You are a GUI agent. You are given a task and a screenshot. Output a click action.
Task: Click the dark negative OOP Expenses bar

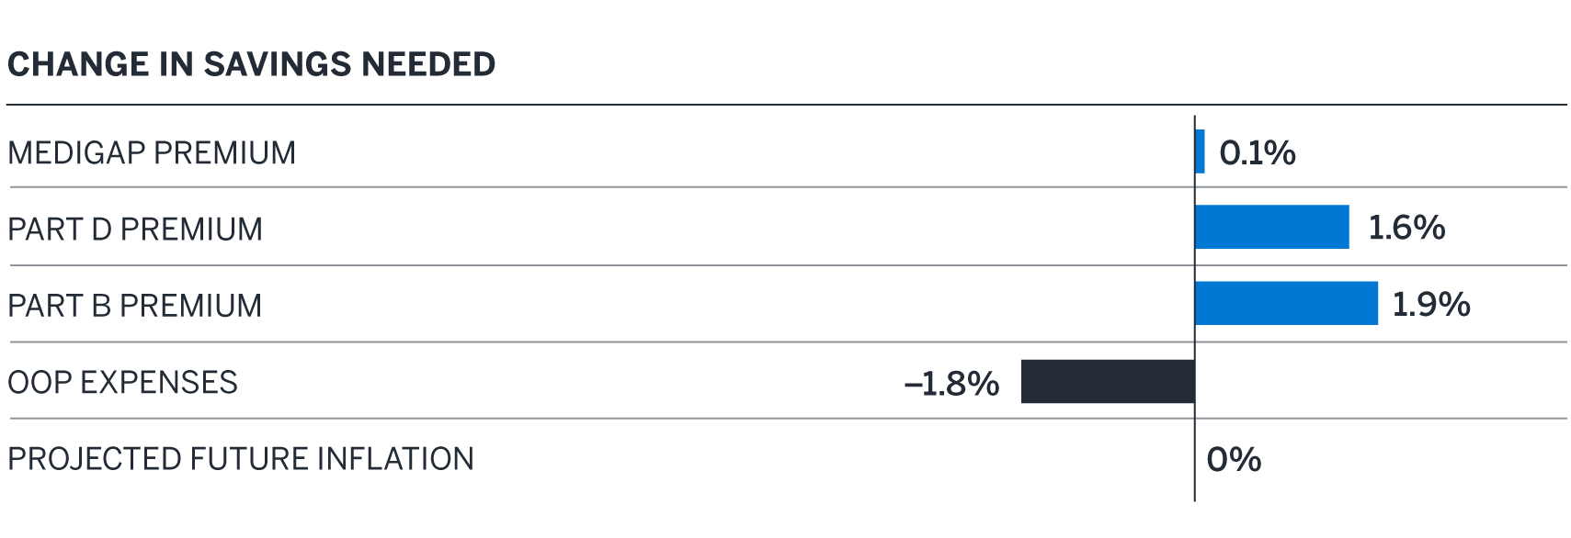[x=1108, y=381]
